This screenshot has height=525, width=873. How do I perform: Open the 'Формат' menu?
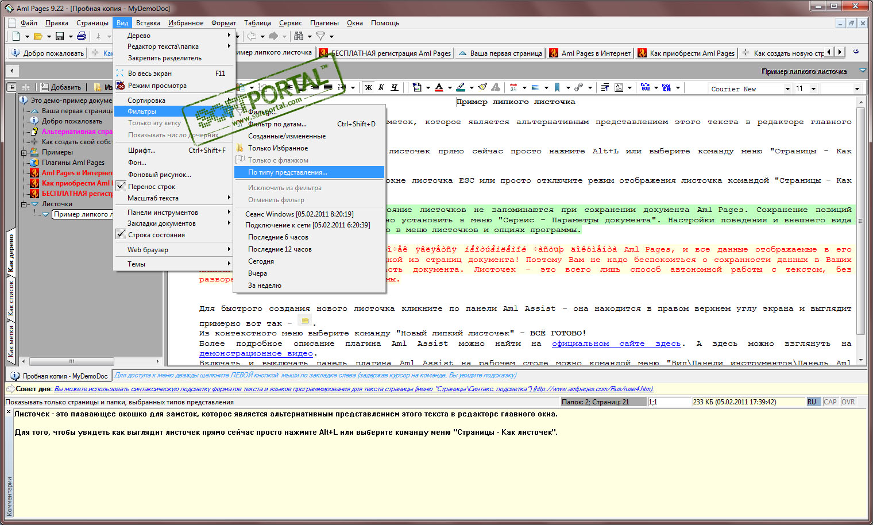[x=223, y=23]
